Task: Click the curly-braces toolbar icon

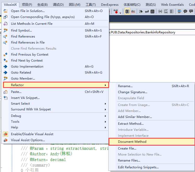Action: (x=160, y=11)
